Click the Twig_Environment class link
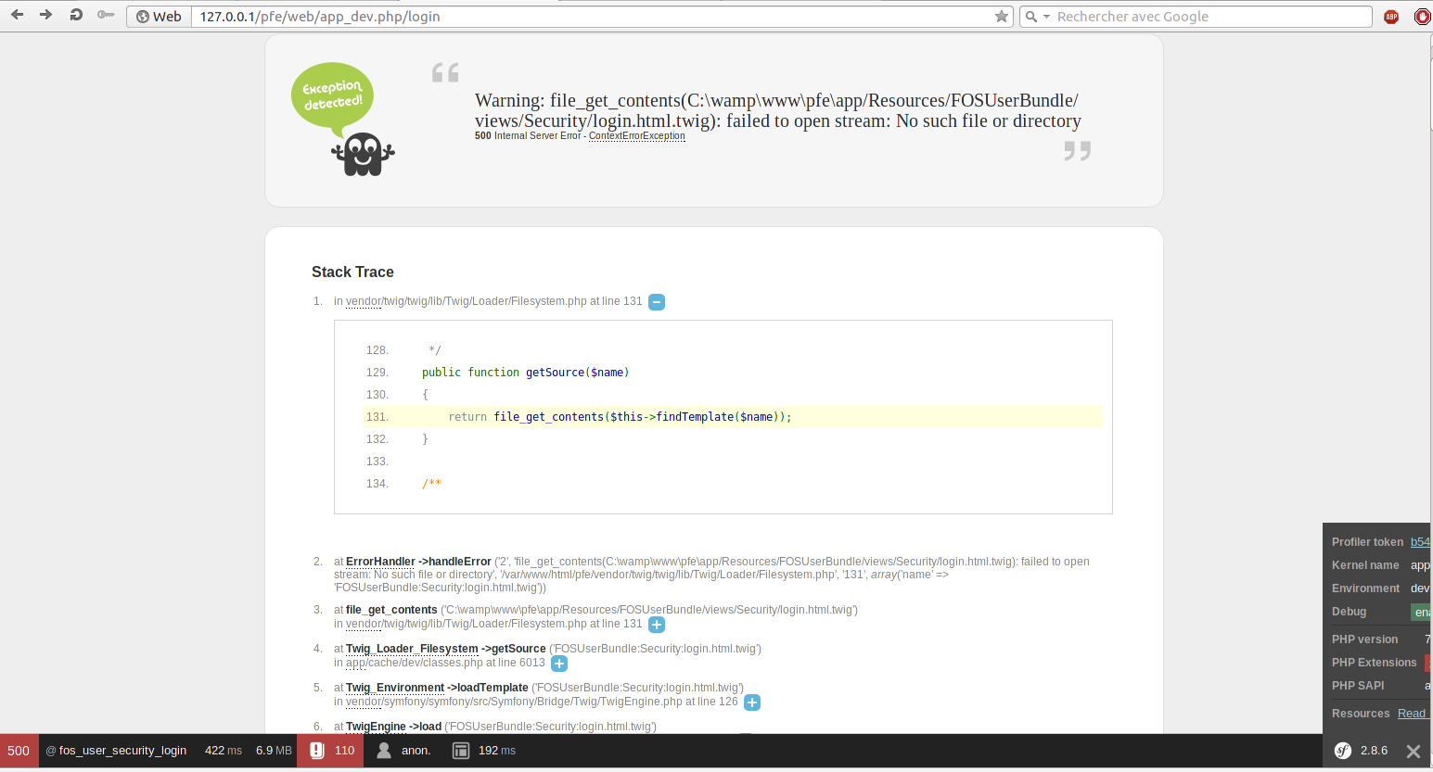The image size is (1433, 772). 395,688
